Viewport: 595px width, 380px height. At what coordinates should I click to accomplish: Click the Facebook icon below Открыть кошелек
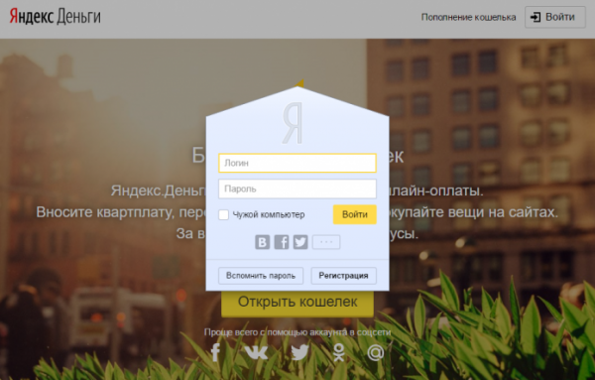pyautogui.click(x=215, y=352)
